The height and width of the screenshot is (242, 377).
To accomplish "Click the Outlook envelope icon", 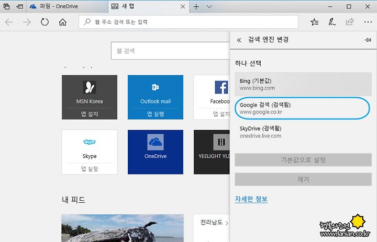I will (x=156, y=87).
